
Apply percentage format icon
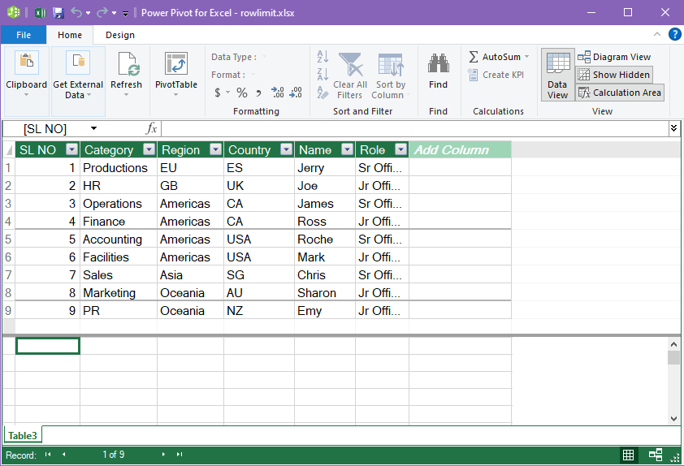[241, 93]
